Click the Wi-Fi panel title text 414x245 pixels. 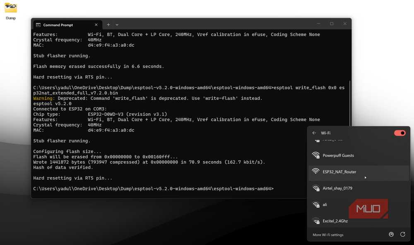[325, 133]
